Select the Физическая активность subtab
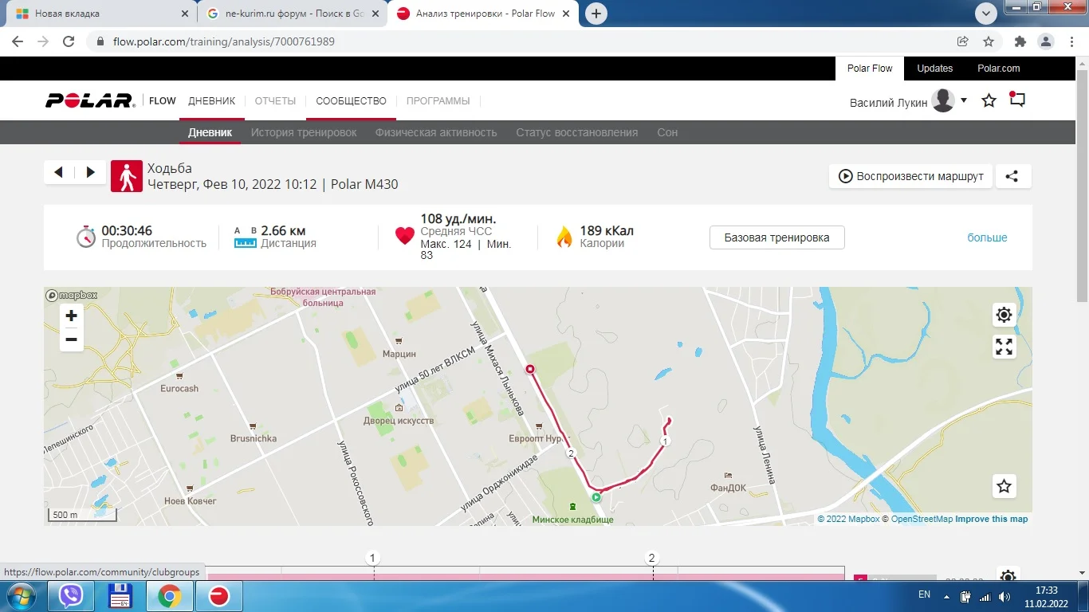The width and height of the screenshot is (1089, 612). pos(436,132)
